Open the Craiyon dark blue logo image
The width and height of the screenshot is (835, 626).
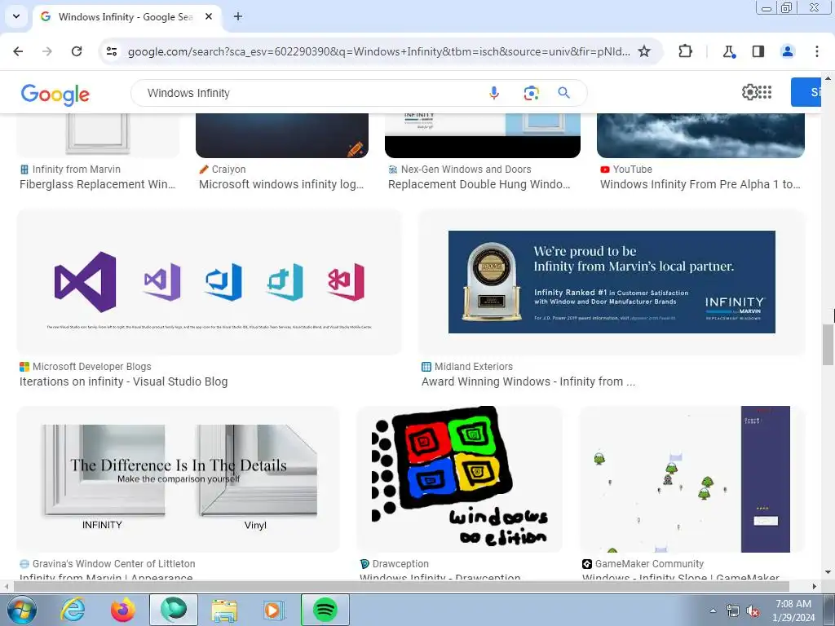pyautogui.click(x=282, y=136)
